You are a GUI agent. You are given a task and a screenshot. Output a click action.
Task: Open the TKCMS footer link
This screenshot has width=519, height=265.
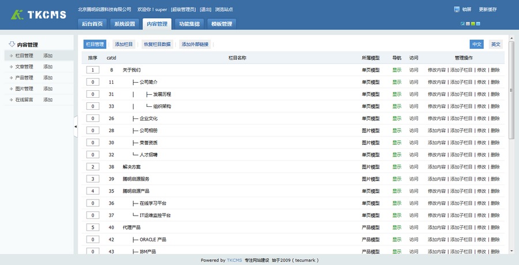click(x=234, y=260)
